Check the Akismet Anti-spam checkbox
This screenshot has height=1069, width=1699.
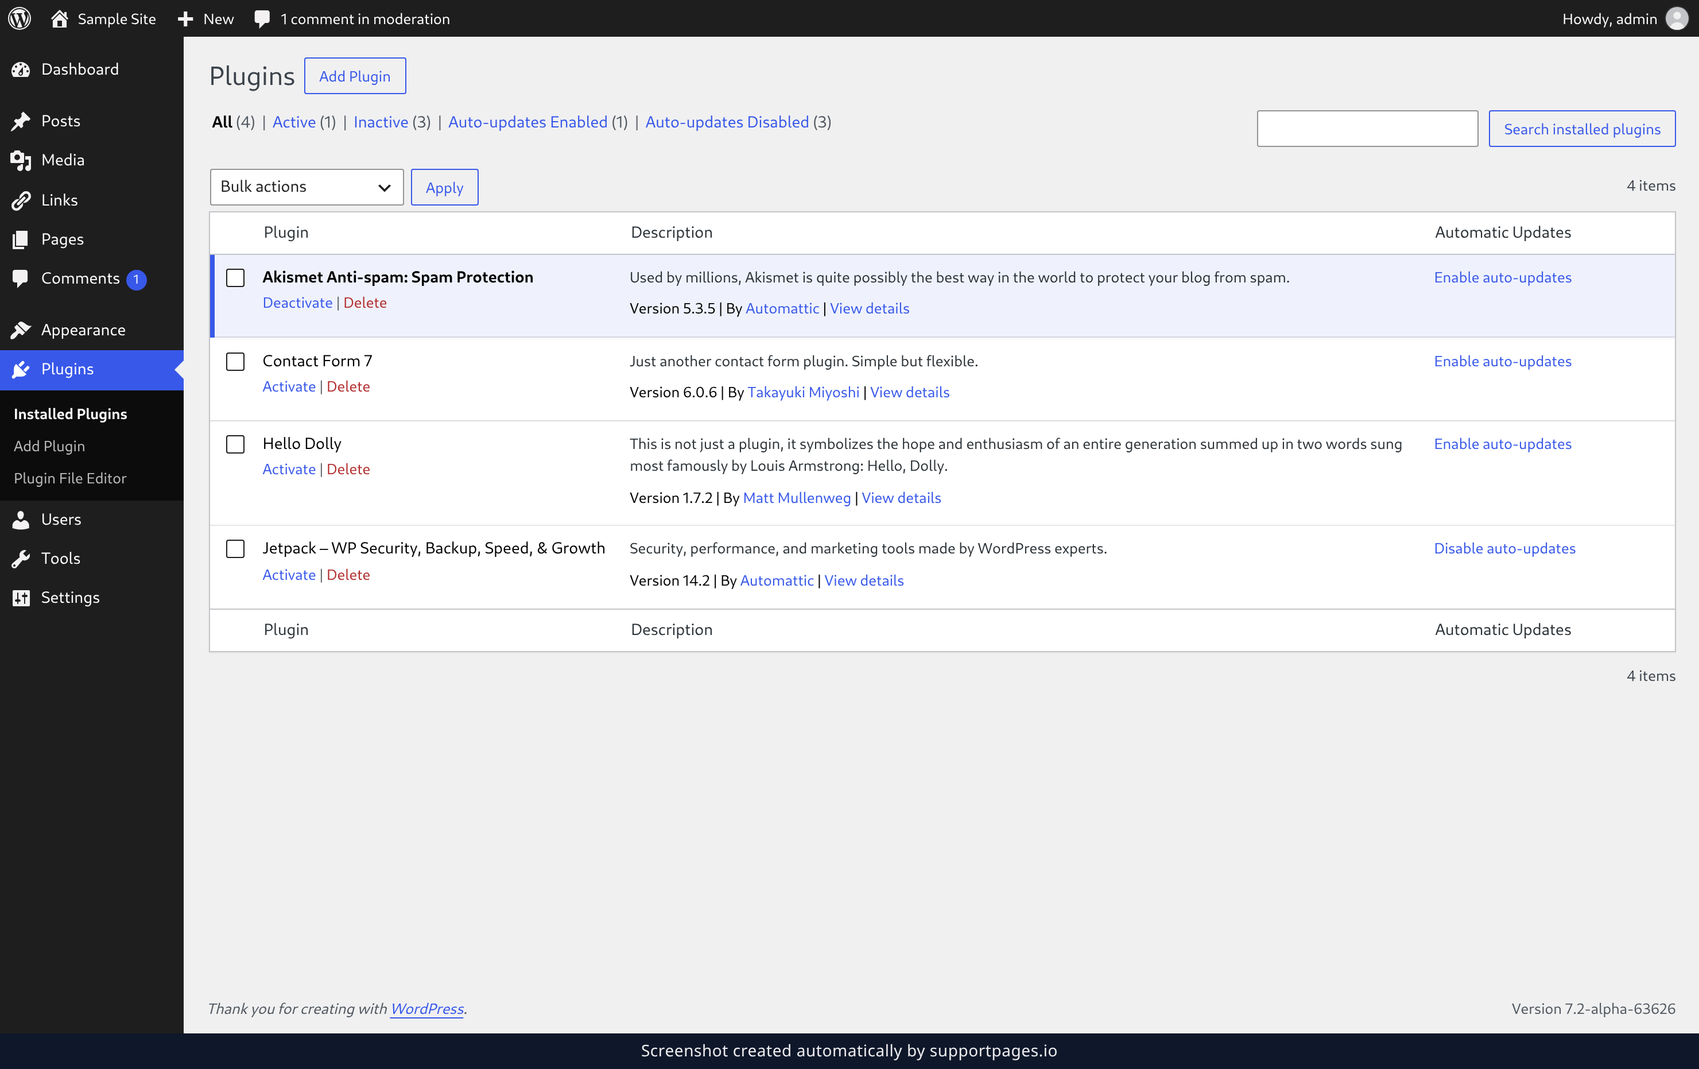click(235, 277)
